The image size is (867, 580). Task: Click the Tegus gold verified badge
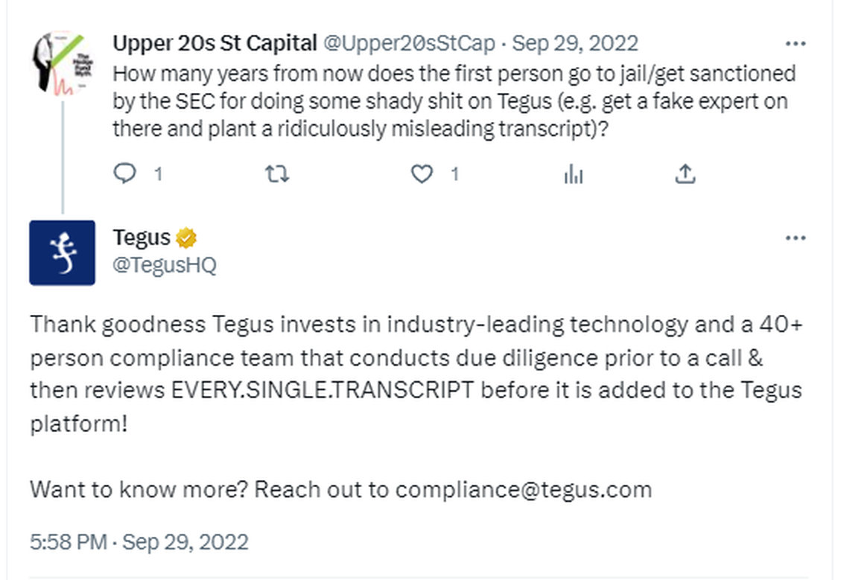coord(186,238)
